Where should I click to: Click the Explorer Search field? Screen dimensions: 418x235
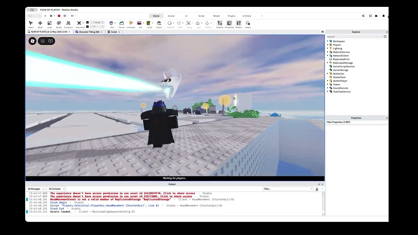pos(354,37)
